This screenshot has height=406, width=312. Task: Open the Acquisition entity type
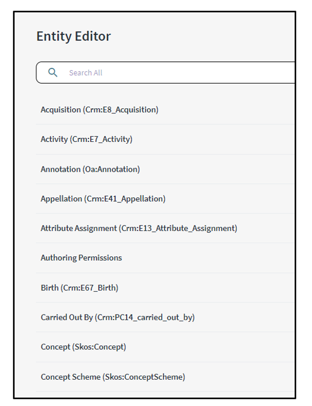coord(165,110)
